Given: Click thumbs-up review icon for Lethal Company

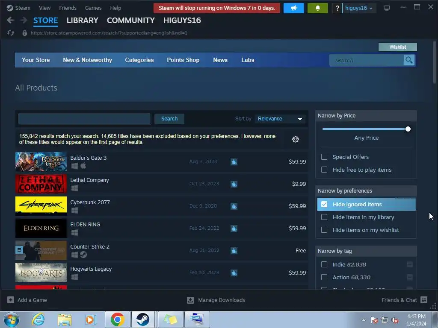Looking at the screenshot, I should pos(234,184).
